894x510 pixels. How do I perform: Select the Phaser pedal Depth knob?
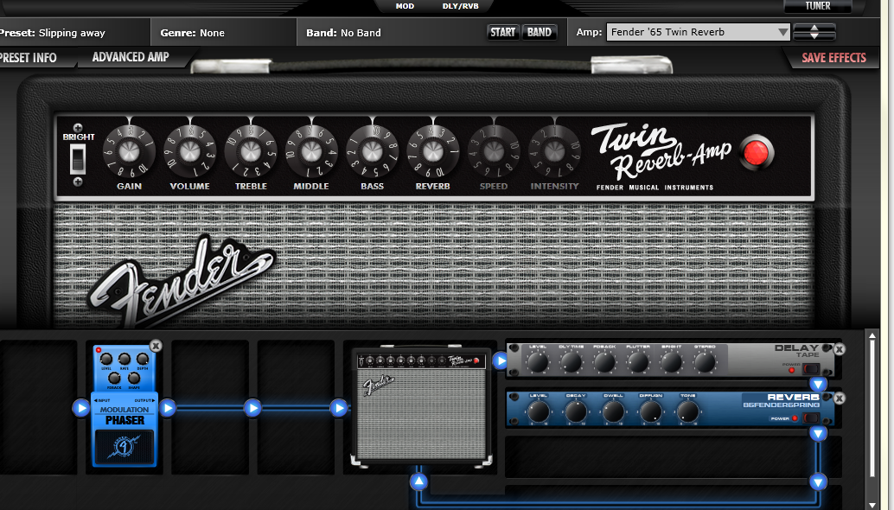(143, 359)
